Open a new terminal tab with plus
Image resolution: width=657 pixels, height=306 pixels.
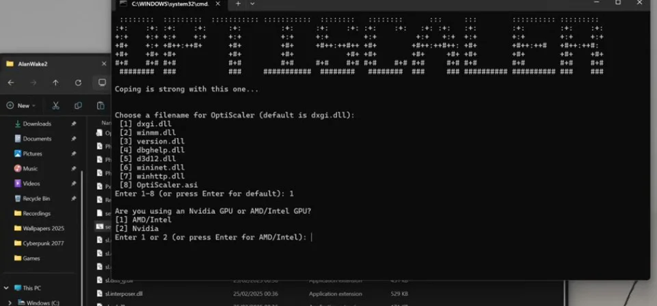238,3
